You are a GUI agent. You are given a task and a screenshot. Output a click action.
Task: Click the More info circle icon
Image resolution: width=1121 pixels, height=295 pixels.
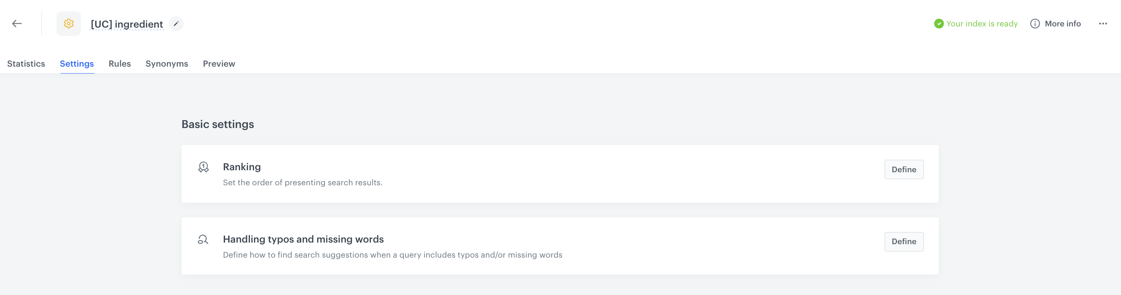click(1035, 24)
